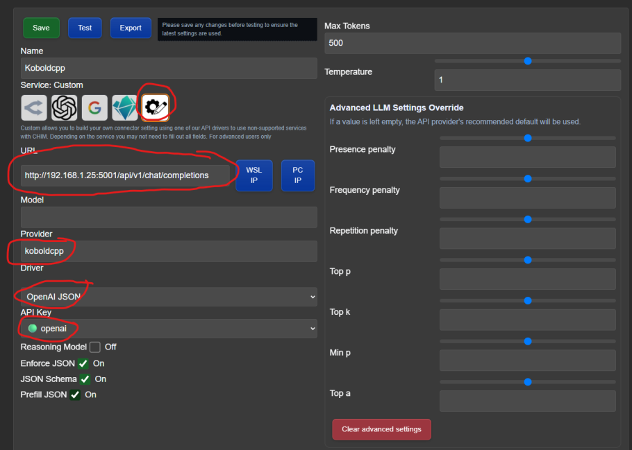
Task: Pick the Google service icon
Action: tap(94, 107)
